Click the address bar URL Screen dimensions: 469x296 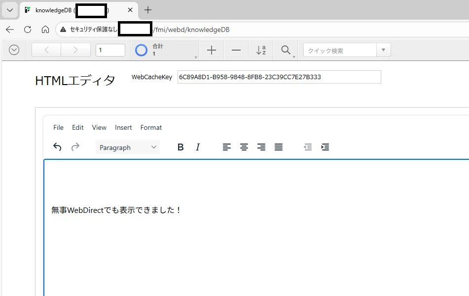tap(191, 30)
